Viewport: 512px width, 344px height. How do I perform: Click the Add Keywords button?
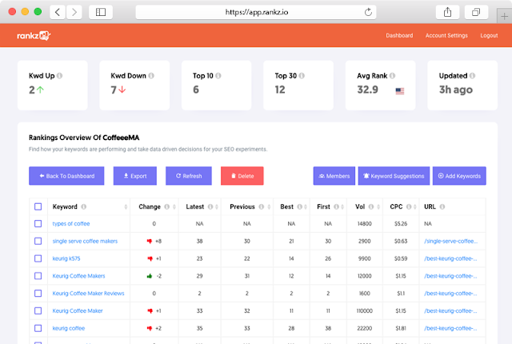[459, 176]
